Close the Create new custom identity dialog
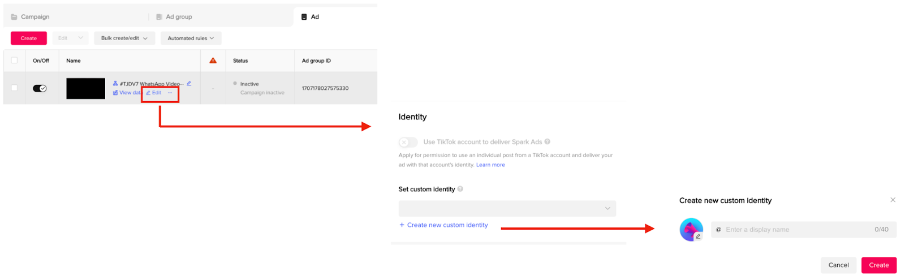This screenshot has height=280, width=905. coord(893,200)
